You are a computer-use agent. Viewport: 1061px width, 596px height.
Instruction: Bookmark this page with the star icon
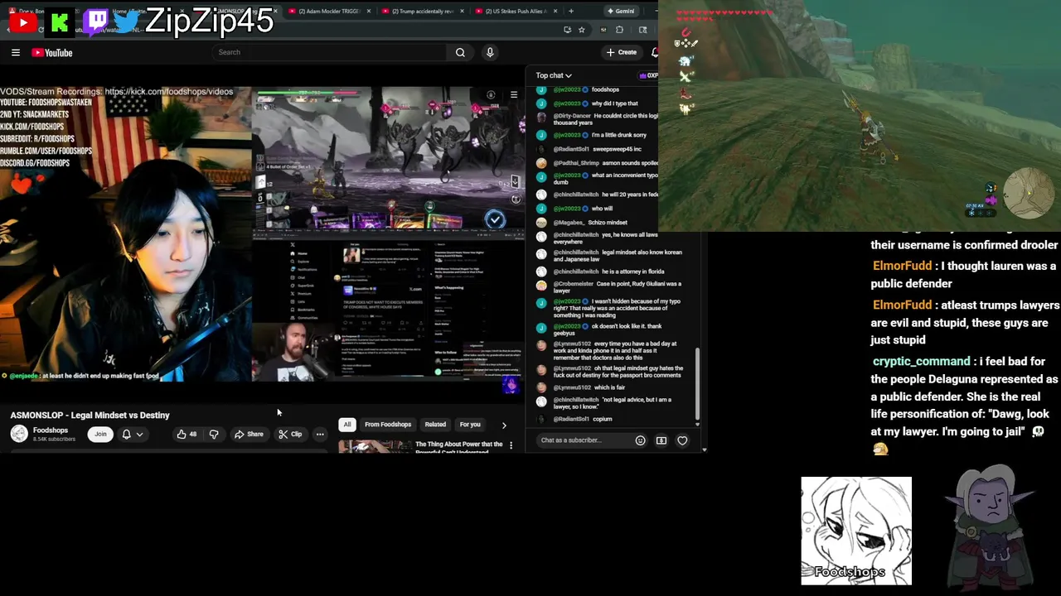pos(581,30)
